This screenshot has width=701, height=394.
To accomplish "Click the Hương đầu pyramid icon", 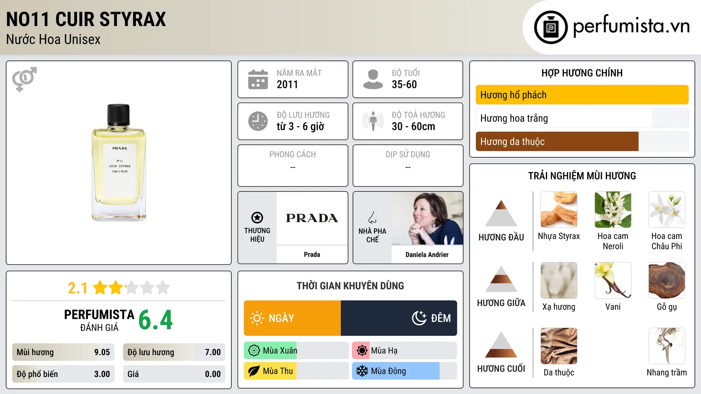I will tap(501, 213).
